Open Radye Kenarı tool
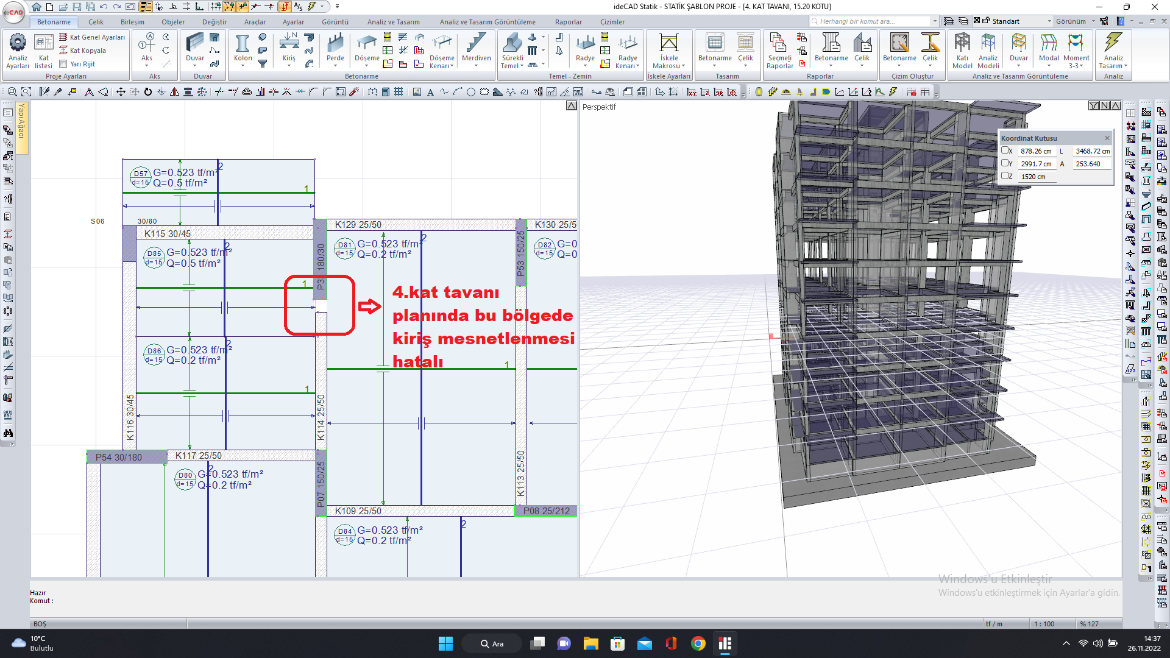1170x658 pixels. pos(628,51)
